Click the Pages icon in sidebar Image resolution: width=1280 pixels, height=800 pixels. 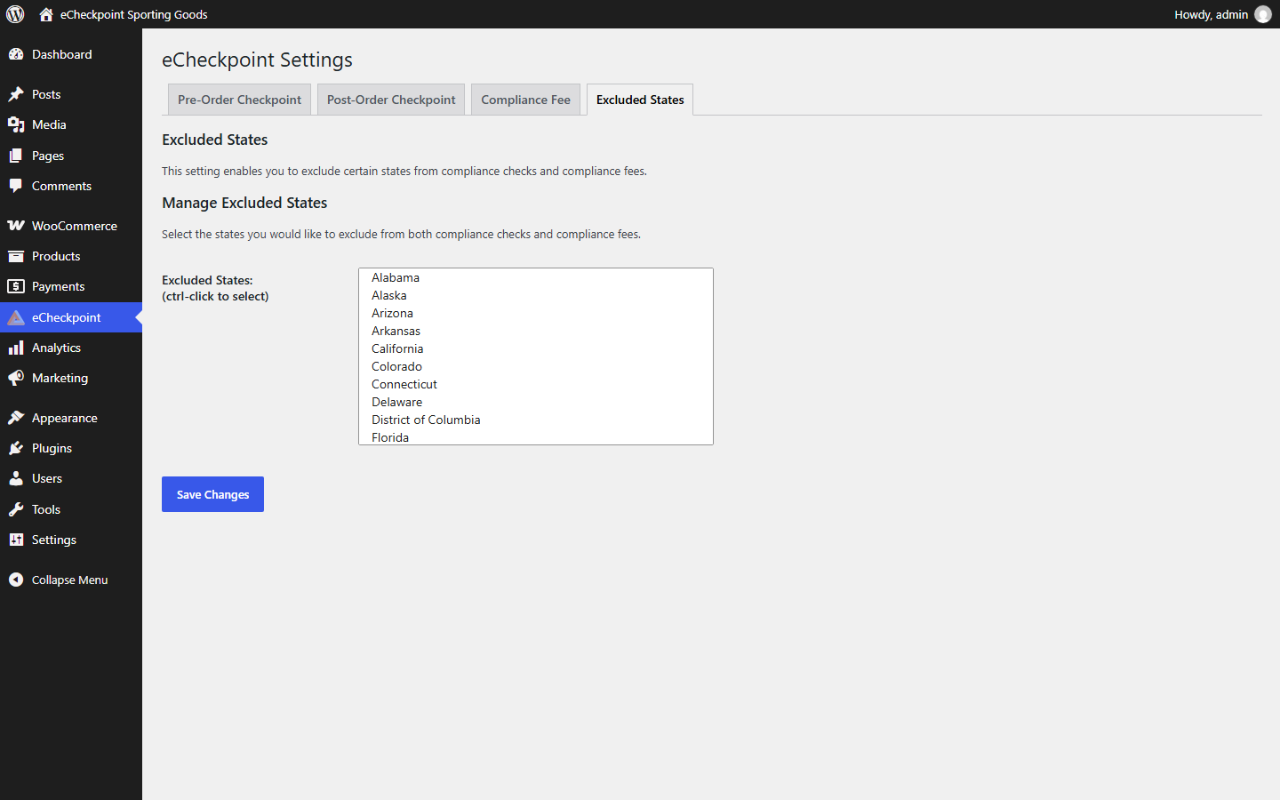(x=16, y=156)
